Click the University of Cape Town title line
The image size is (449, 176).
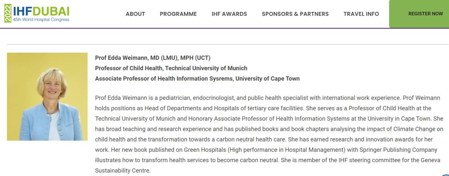click(x=197, y=79)
